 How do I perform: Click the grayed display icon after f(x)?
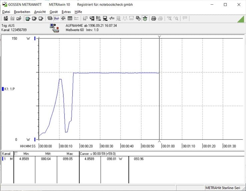click(118, 19)
